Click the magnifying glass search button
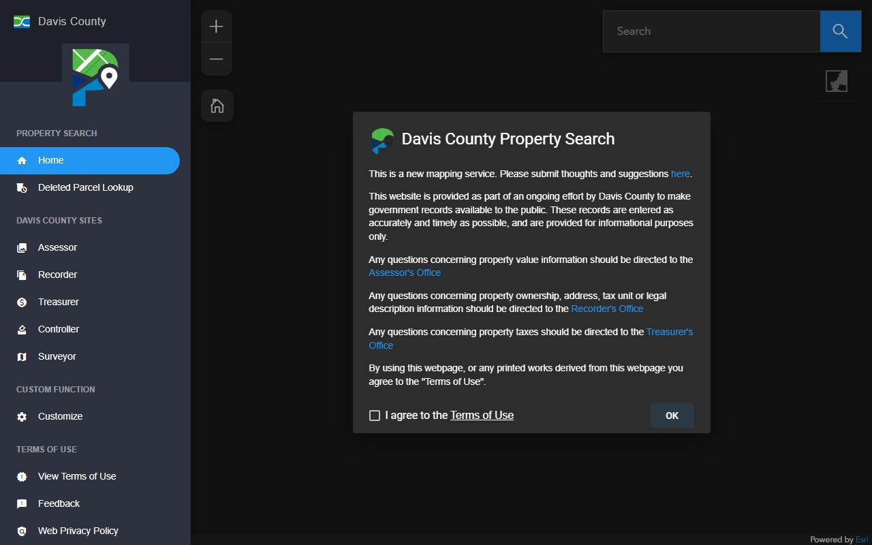Viewport: 872px width, 545px height. [840, 31]
